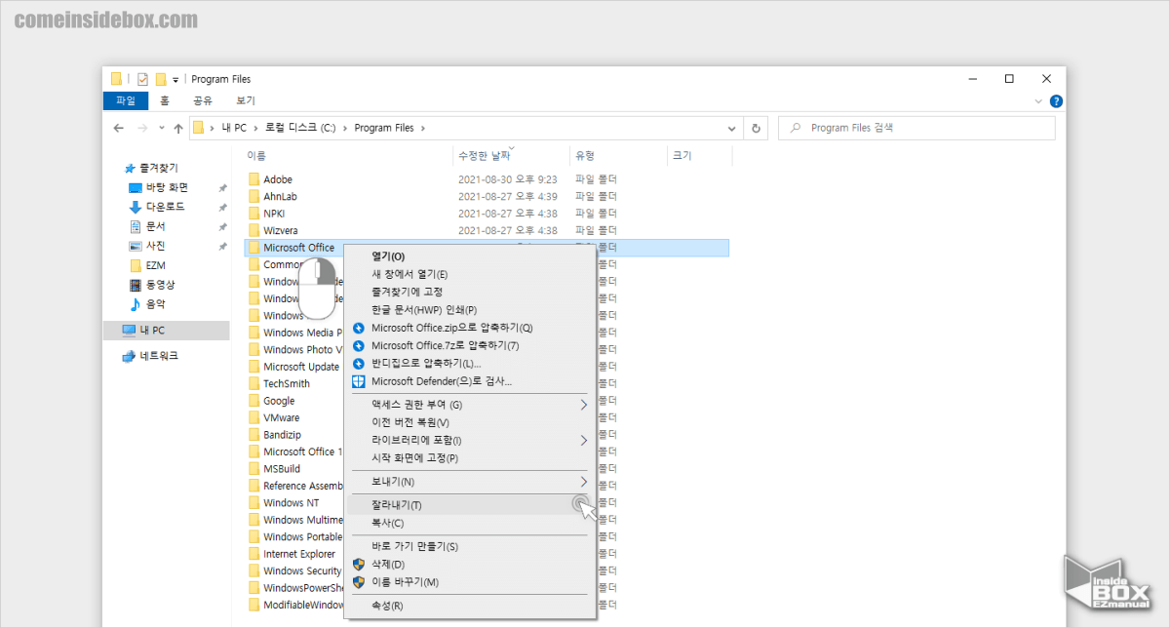Open the quick access toolbar customize arrow
Image resolution: width=1170 pixels, height=628 pixels.
tap(175, 80)
